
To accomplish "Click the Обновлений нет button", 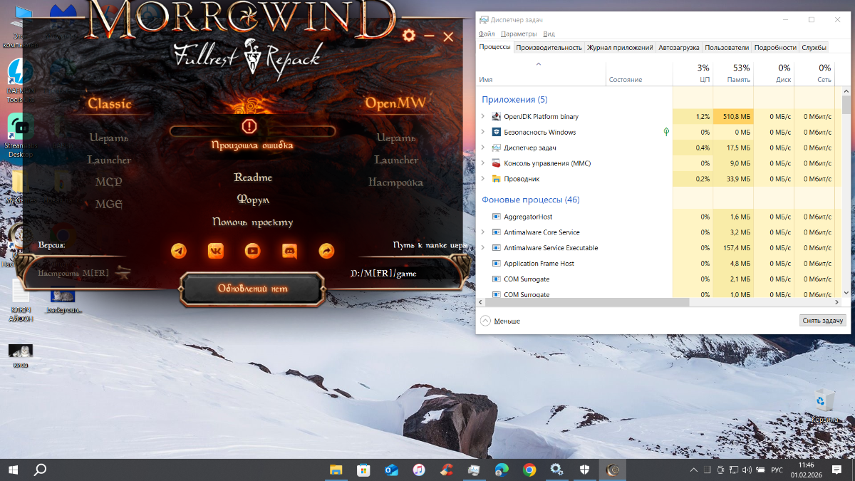I will (253, 289).
